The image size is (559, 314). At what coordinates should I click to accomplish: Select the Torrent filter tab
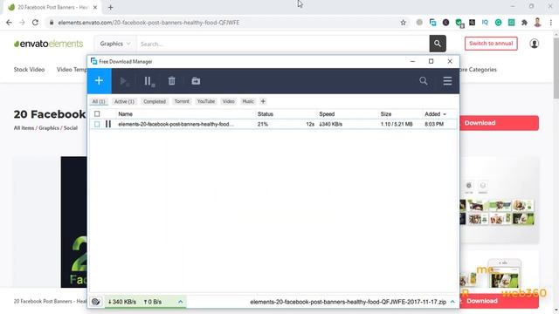pyautogui.click(x=182, y=101)
